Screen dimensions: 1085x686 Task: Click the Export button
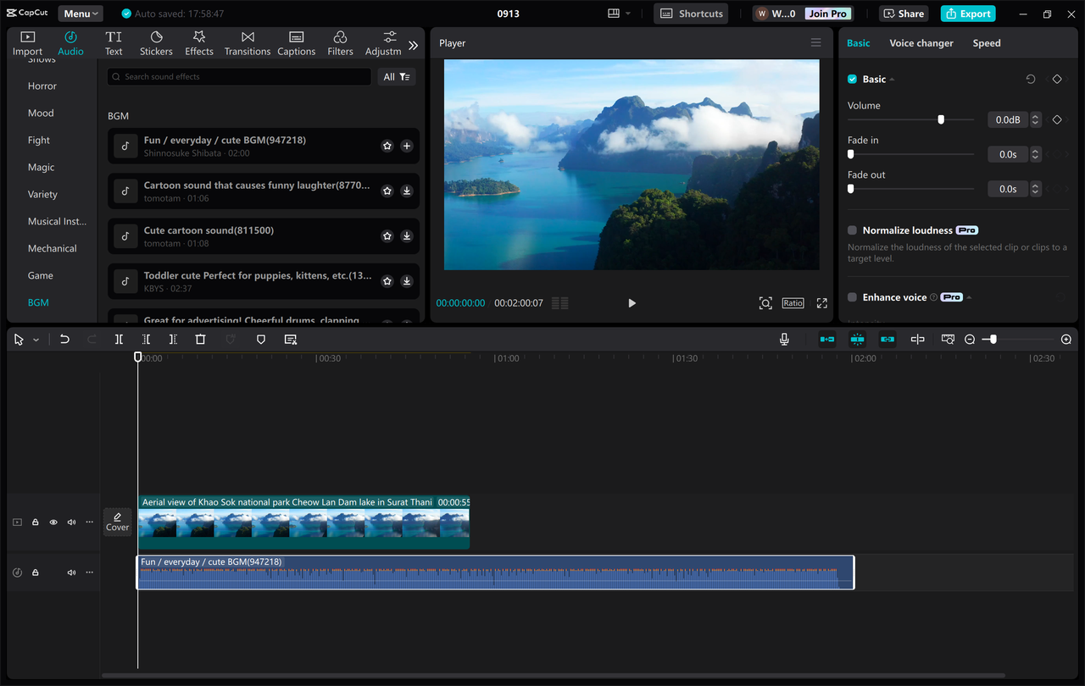pyautogui.click(x=967, y=14)
